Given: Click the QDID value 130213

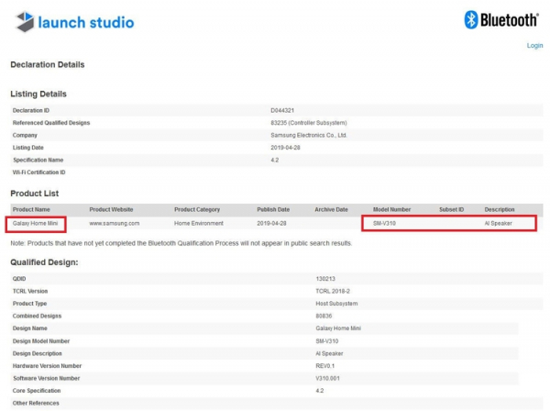Looking at the screenshot, I should click(325, 277).
